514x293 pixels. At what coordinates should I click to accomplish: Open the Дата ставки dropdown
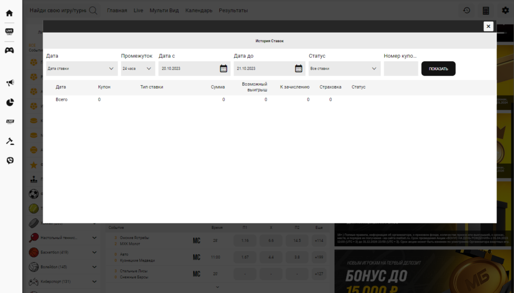point(82,69)
